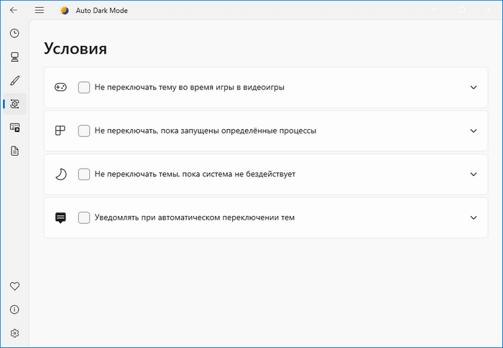Expand the system idle condition card

[474, 174]
